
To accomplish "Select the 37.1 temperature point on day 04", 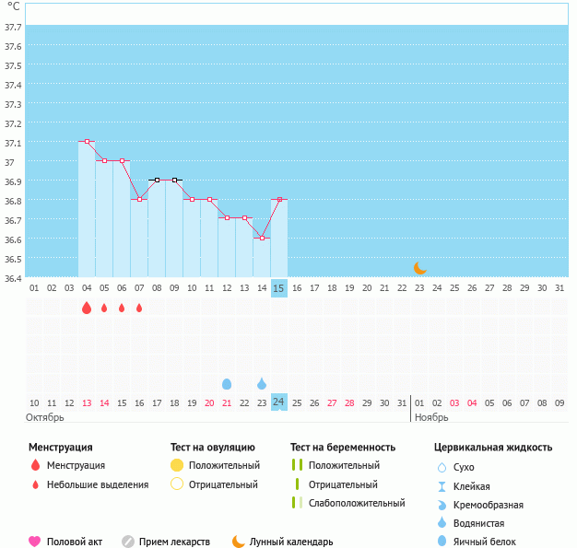I will [87, 142].
